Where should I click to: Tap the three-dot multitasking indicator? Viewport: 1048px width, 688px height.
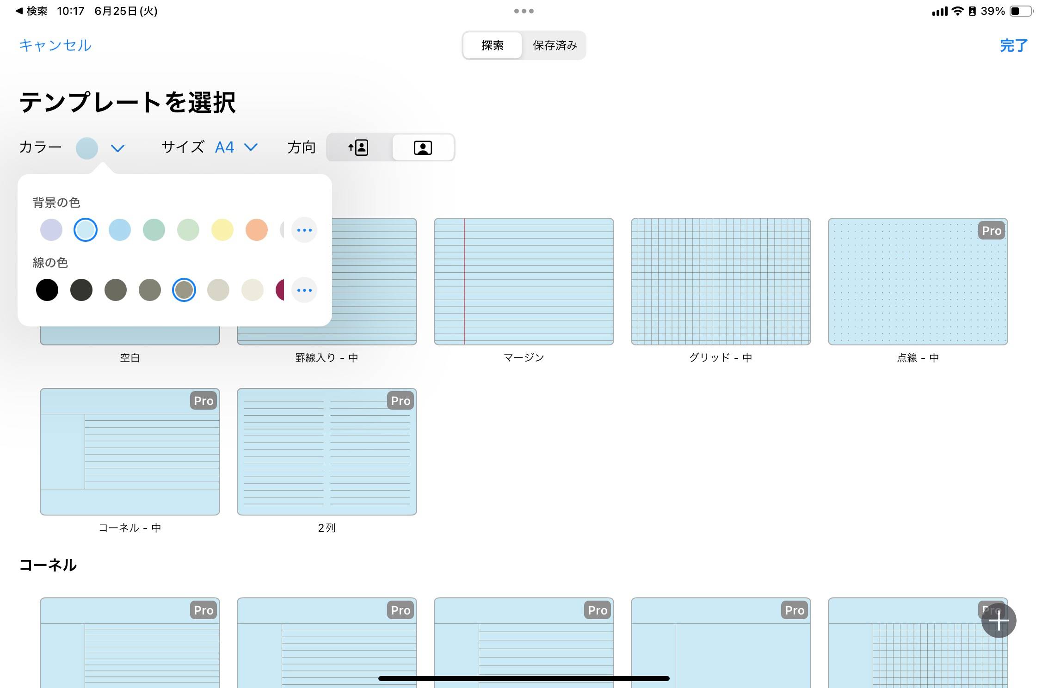[x=524, y=11]
